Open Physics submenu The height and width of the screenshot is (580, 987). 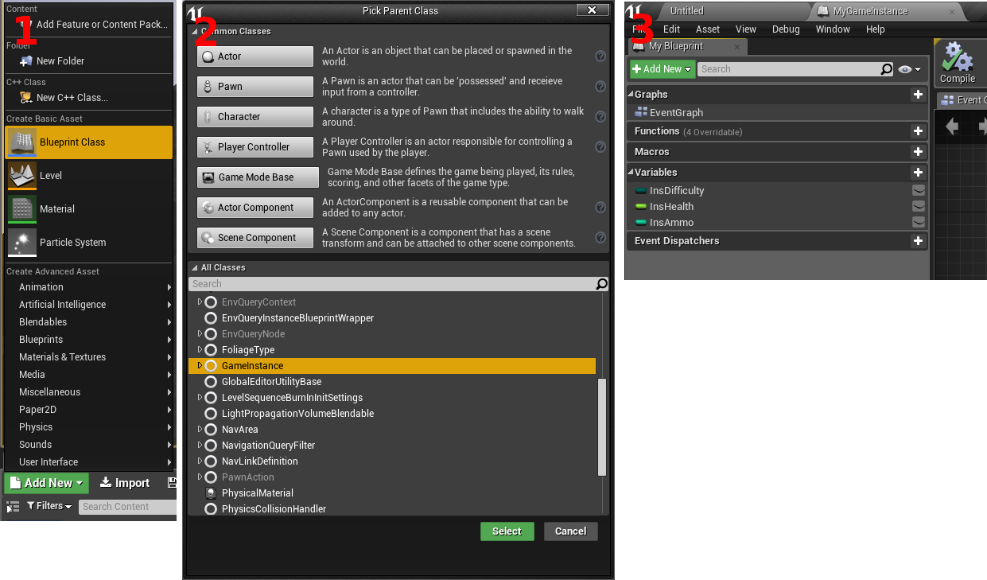point(89,427)
